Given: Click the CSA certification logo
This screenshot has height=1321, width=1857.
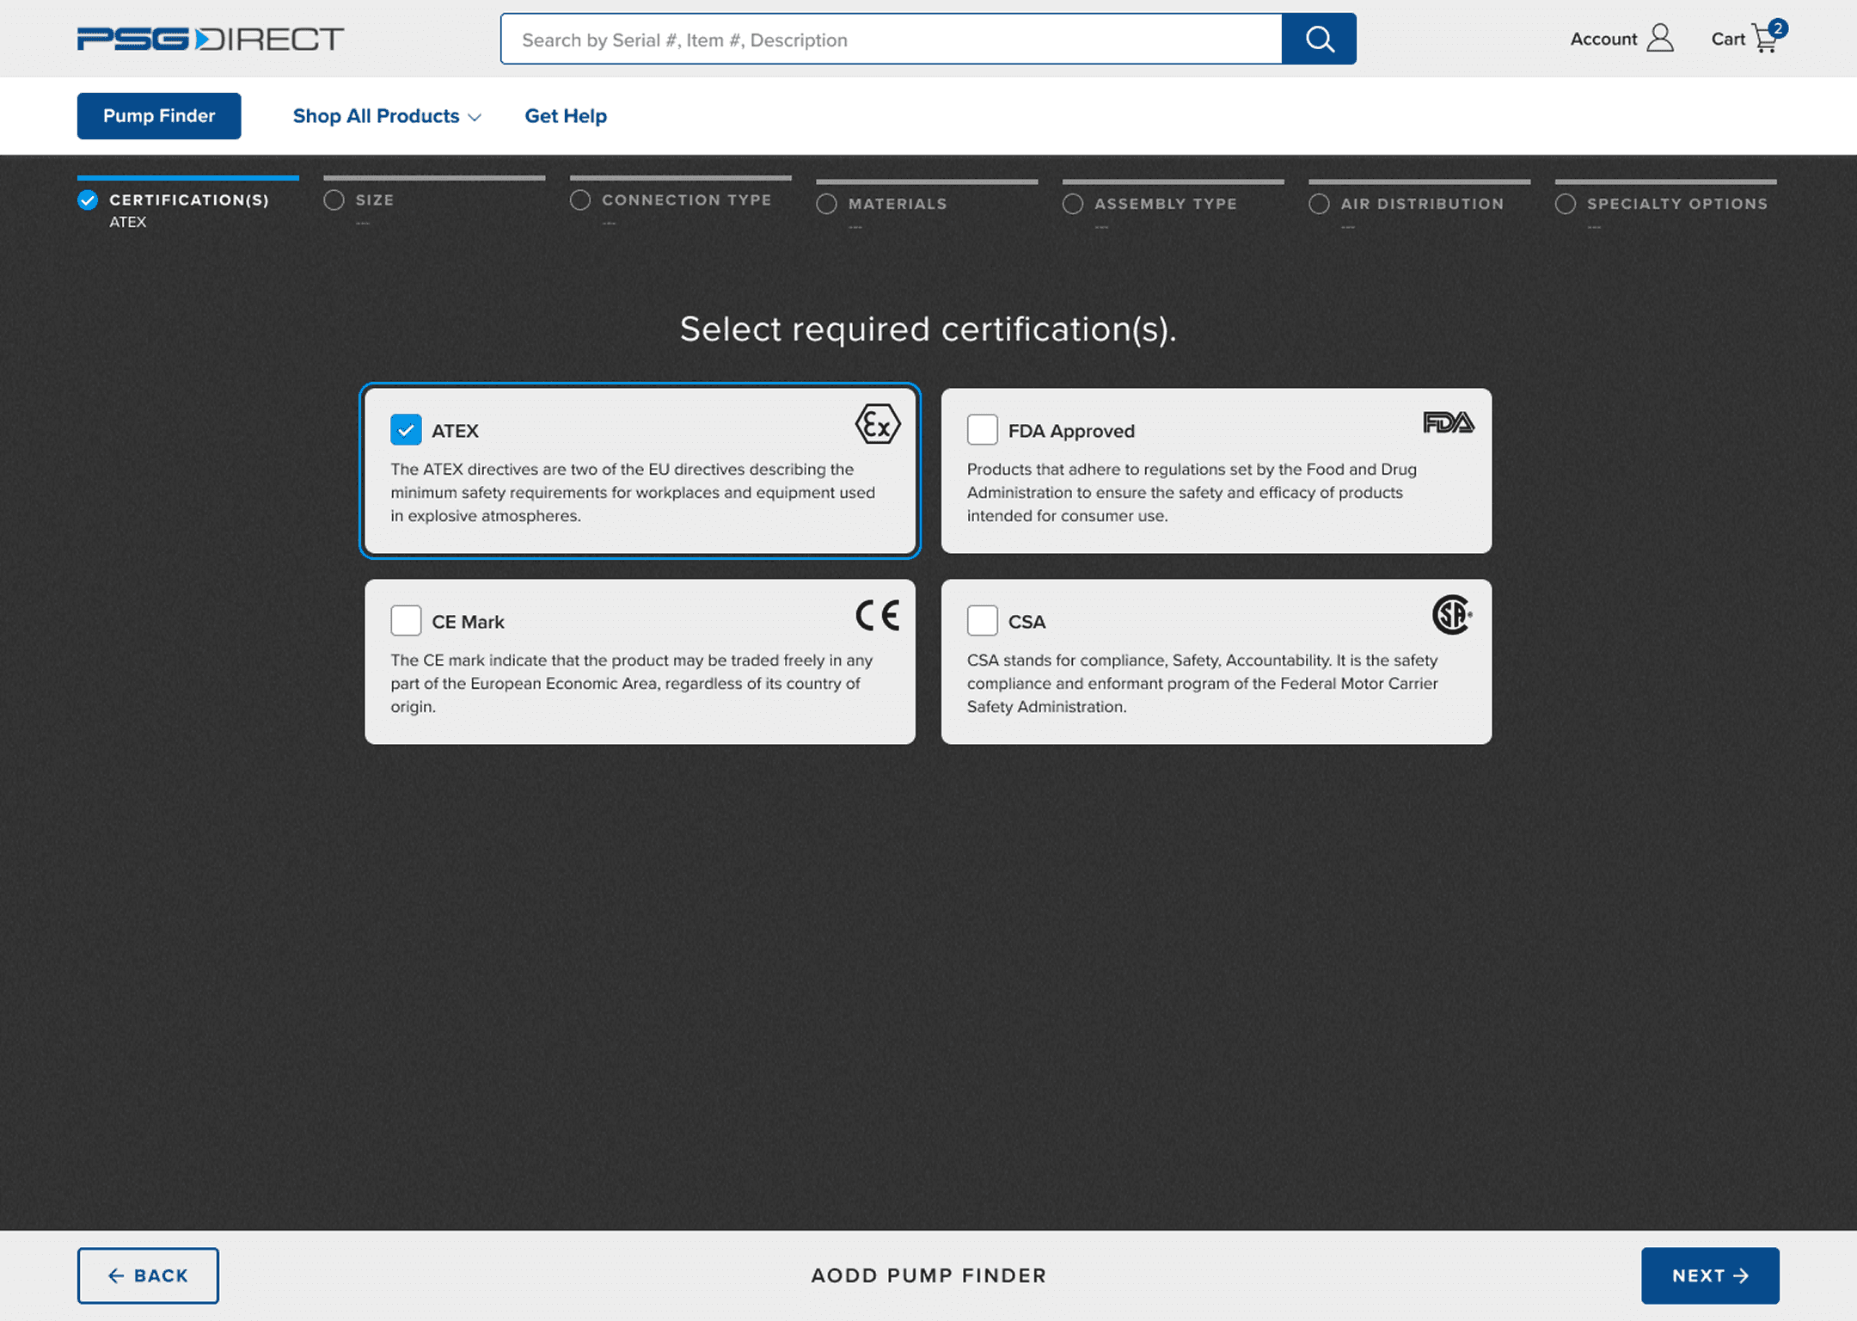Looking at the screenshot, I should [x=1451, y=616].
